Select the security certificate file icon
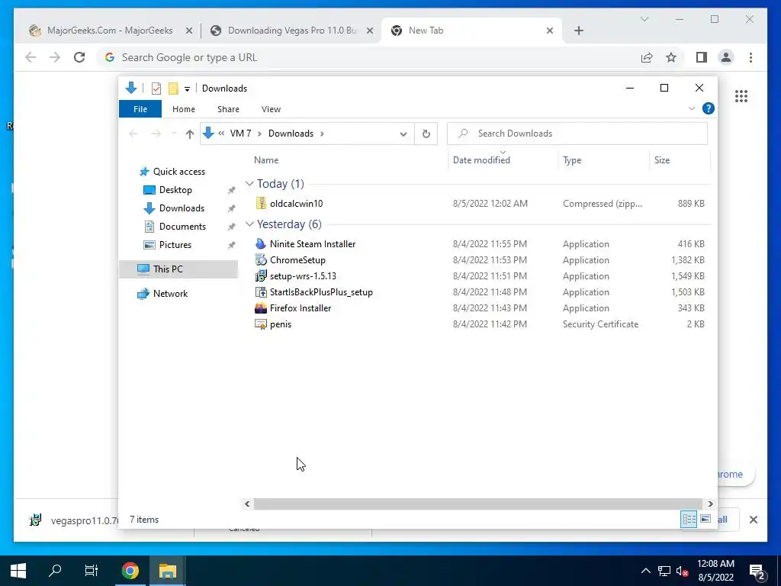The width and height of the screenshot is (781, 586). pyautogui.click(x=261, y=324)
